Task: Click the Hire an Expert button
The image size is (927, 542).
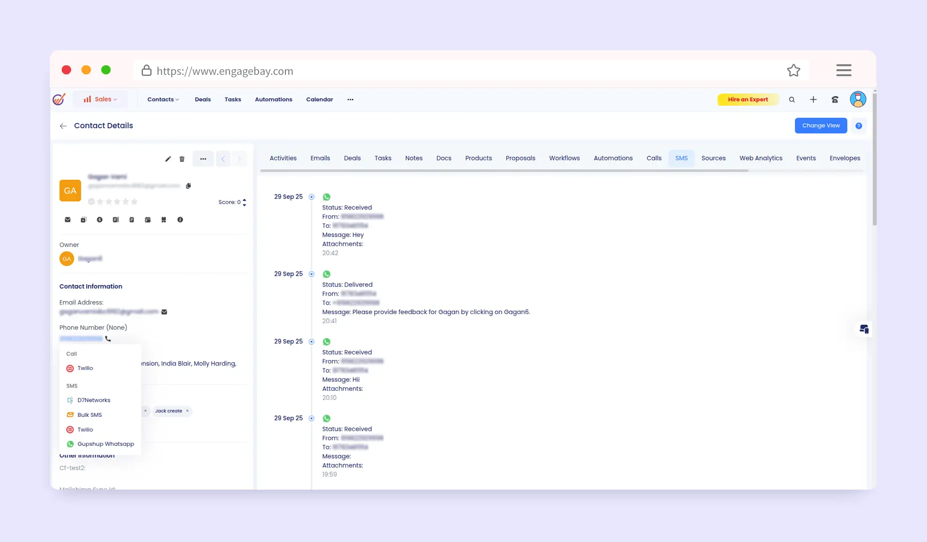Action: tap(747, 100)
